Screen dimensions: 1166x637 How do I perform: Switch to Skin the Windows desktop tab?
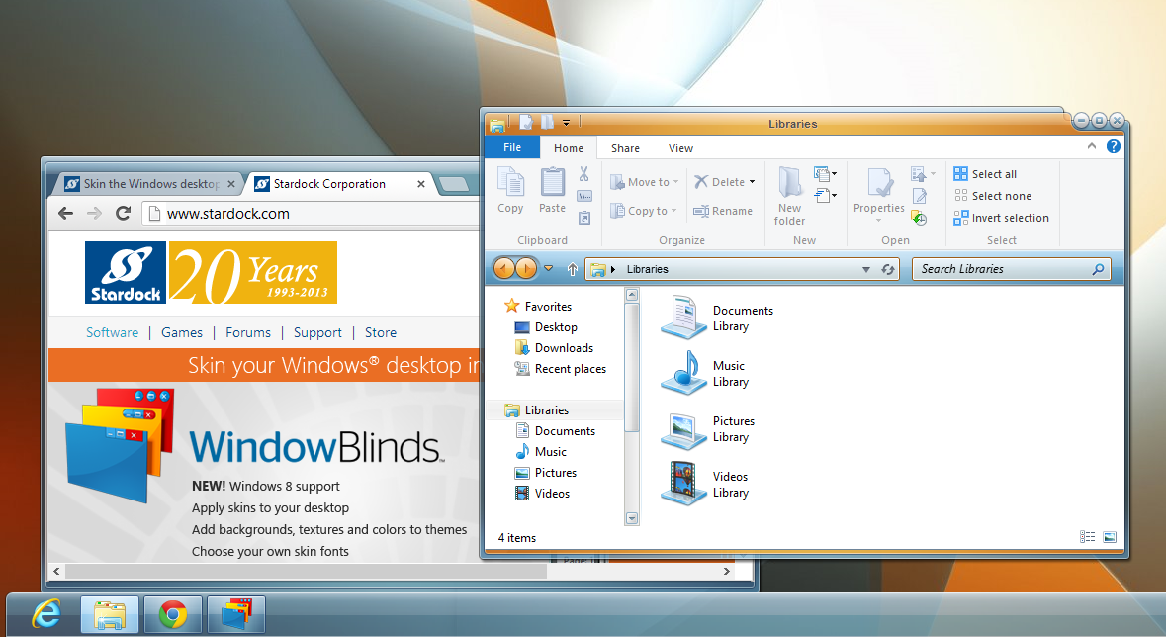(148, 184)
